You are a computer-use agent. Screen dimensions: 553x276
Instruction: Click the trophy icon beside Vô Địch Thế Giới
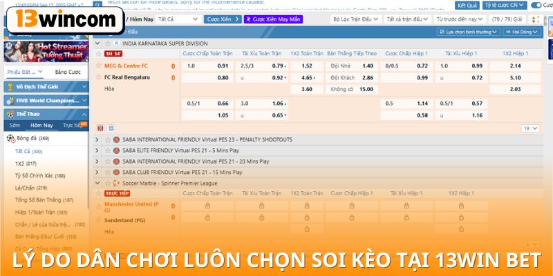pos(10,87)
